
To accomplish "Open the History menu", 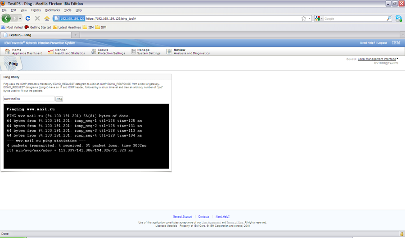I will 36,10.
